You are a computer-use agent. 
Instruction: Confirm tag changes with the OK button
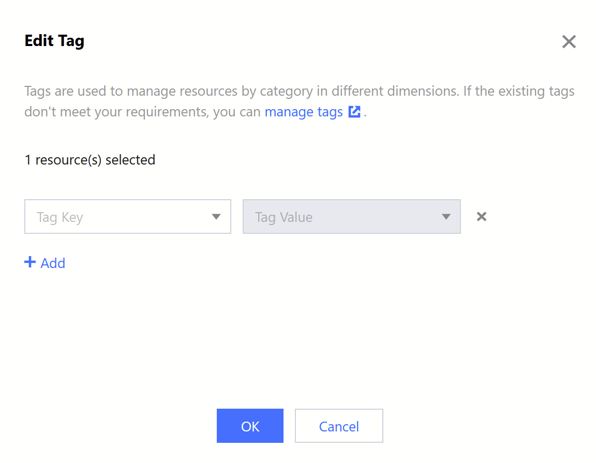250,426
